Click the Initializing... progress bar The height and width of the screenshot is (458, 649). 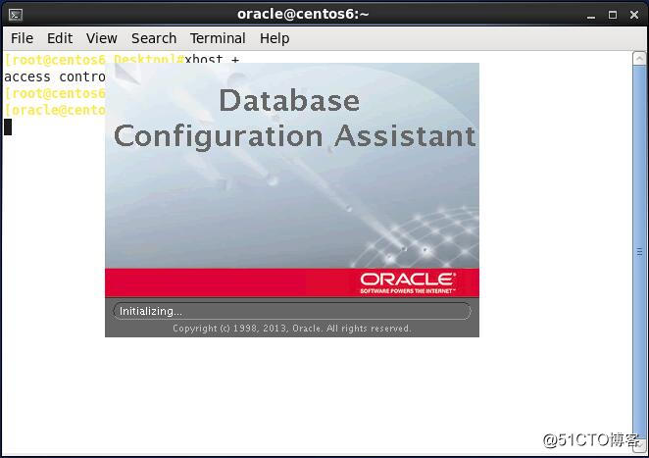292,311
